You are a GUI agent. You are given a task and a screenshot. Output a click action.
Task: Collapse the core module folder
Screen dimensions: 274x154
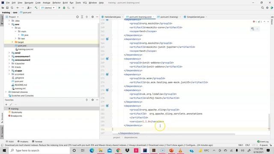(9, 24)
